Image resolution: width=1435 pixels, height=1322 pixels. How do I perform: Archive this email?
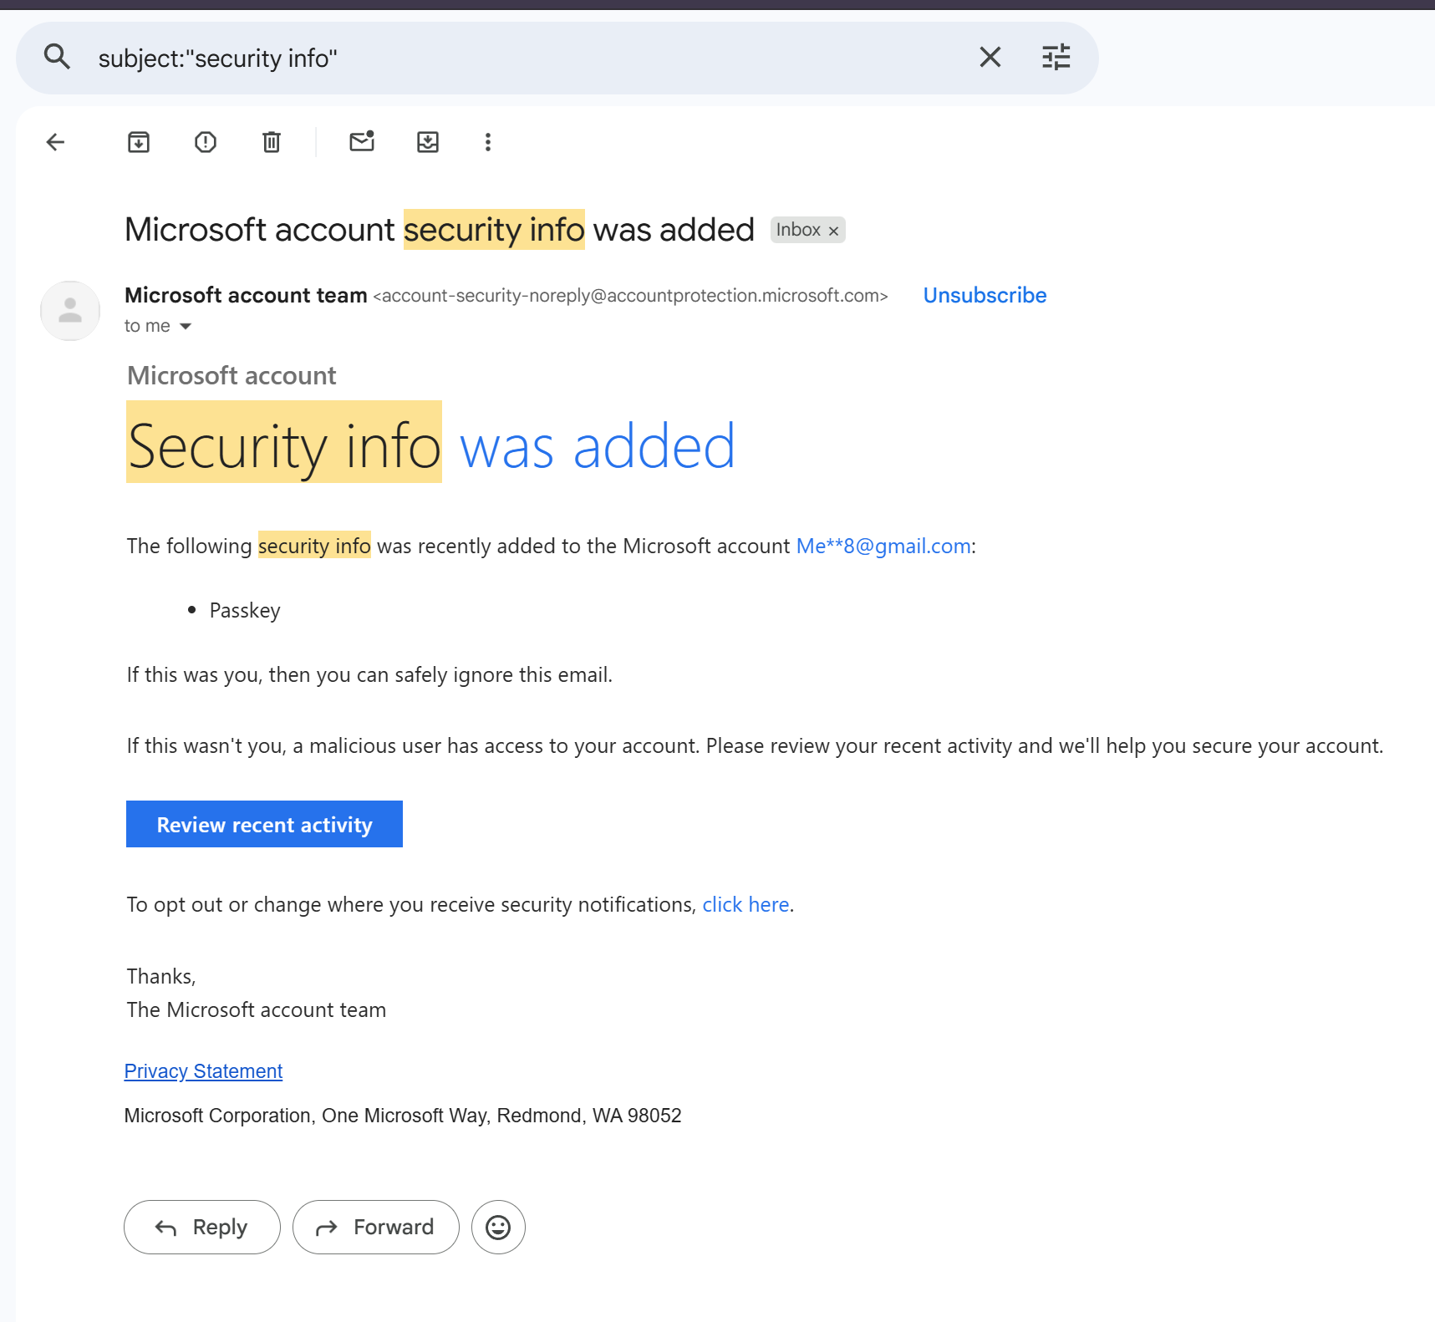click(139, 142)
